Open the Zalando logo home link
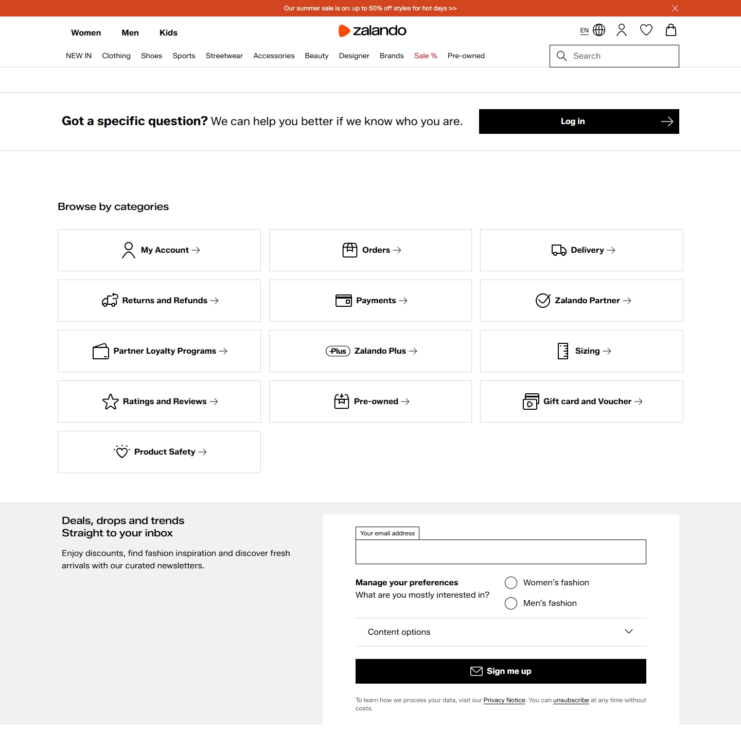Viewport: 741px width, 731px height. 373,31
